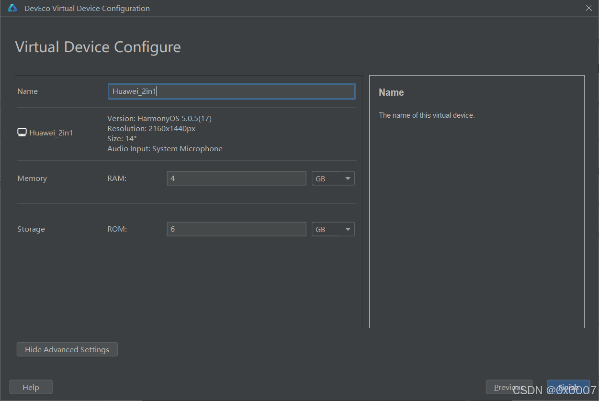Screen dimensions: 599x401
Task: Click the ROM value input field
Action: [x=237, y=229]
